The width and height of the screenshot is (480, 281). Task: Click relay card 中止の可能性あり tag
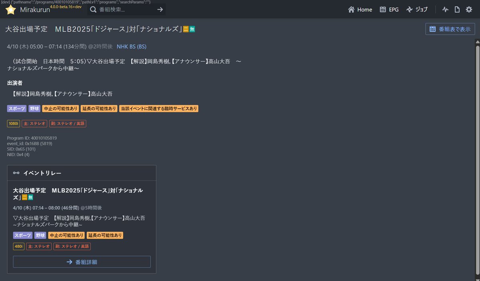(x=66, y=235)
